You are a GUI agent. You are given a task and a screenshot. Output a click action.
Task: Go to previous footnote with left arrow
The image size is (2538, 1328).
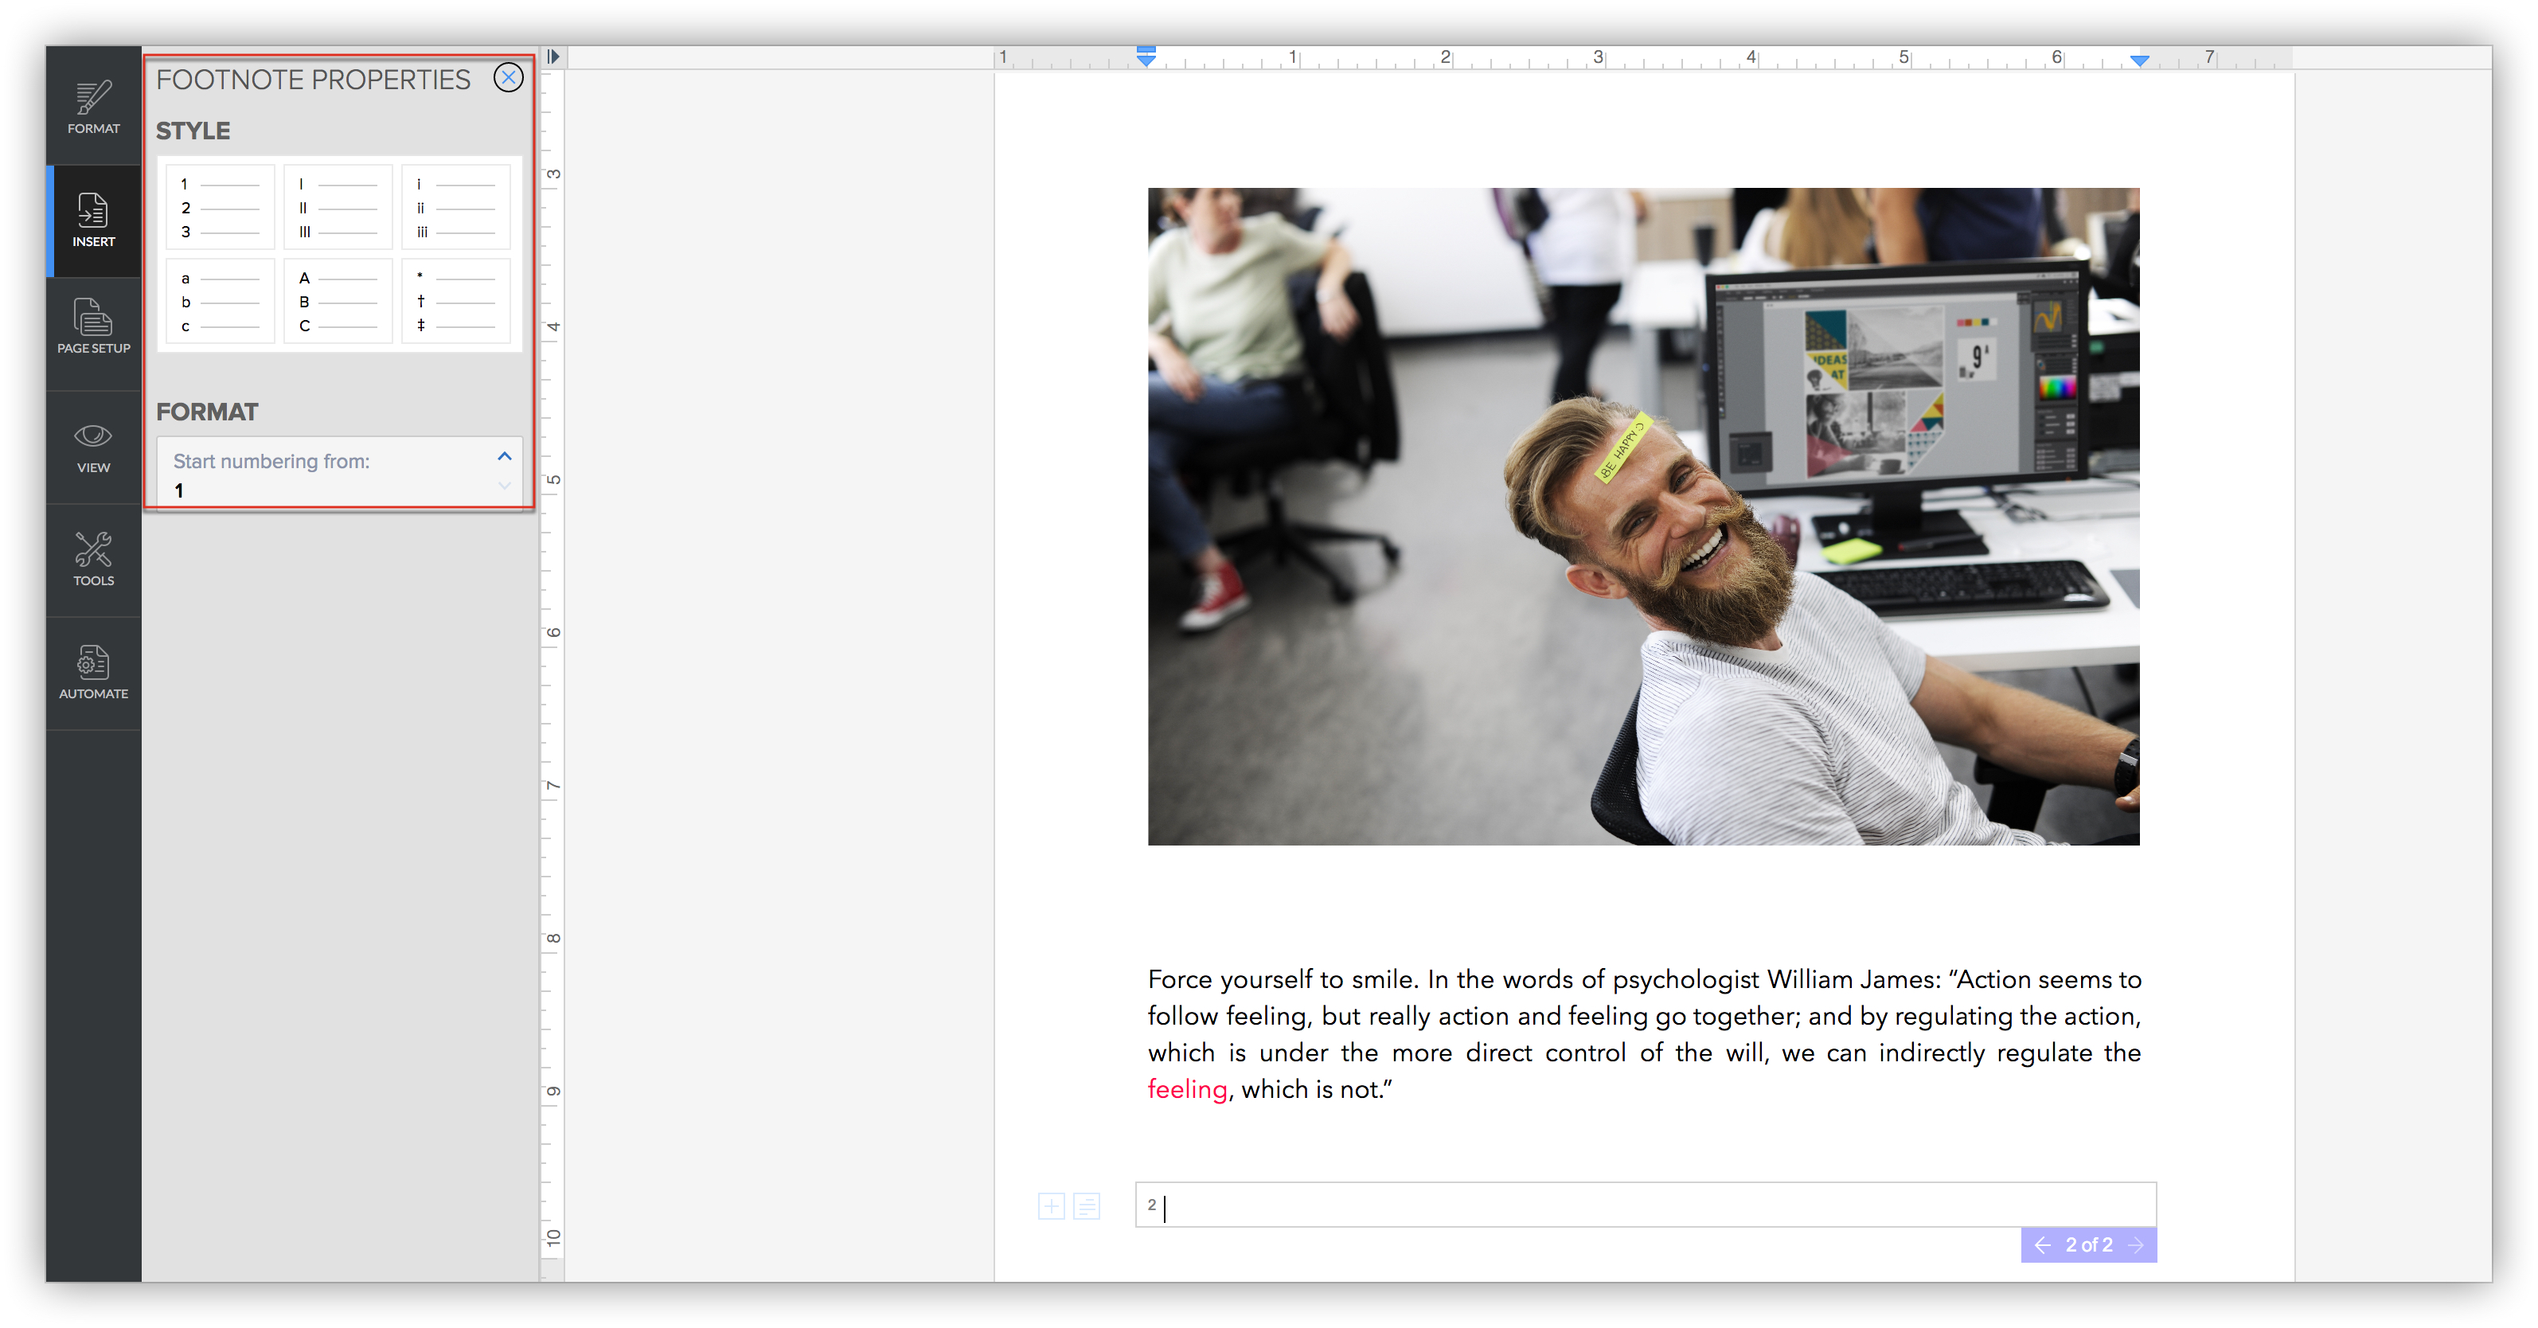pyautogui.click(x=2042, y=1245)
